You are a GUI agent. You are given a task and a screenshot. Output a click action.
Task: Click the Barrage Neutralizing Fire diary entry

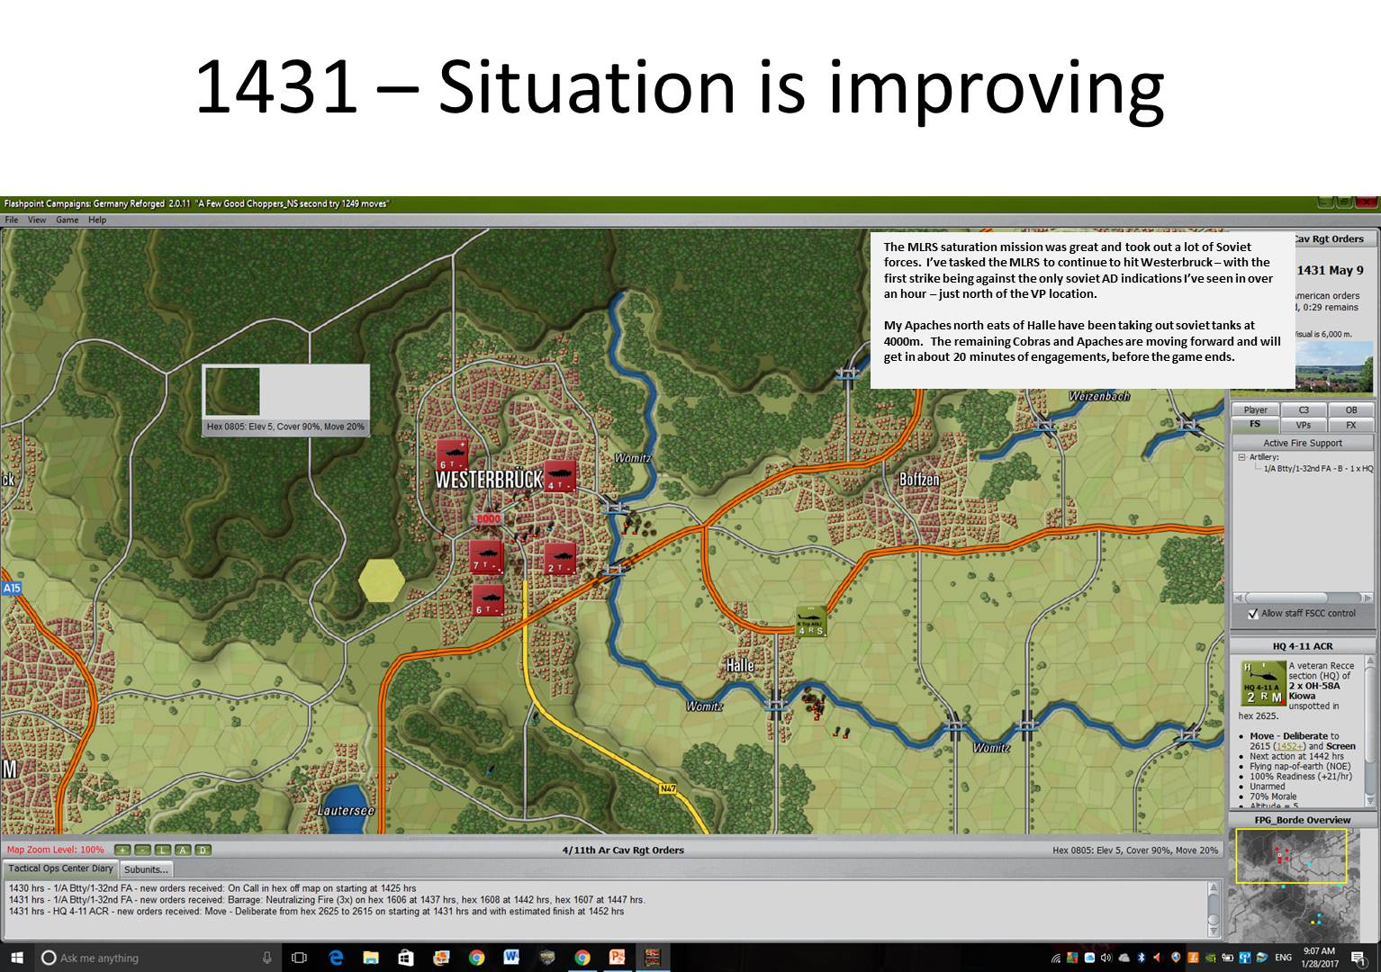[327, 900]
